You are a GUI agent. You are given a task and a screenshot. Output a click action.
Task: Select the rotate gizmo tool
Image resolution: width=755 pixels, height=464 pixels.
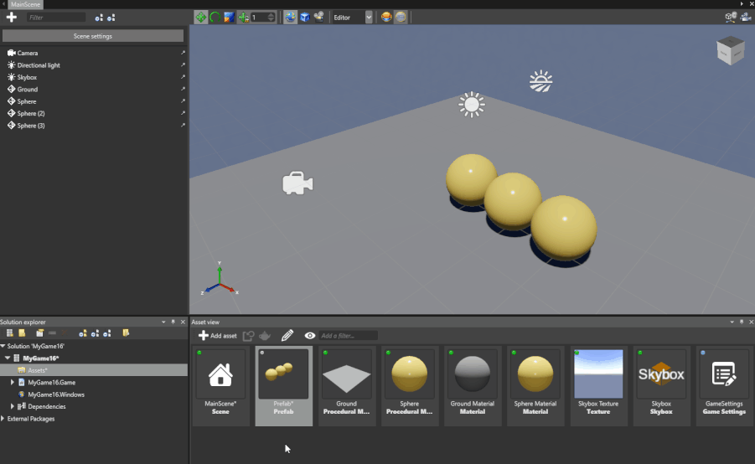click(x=215, y=17)
